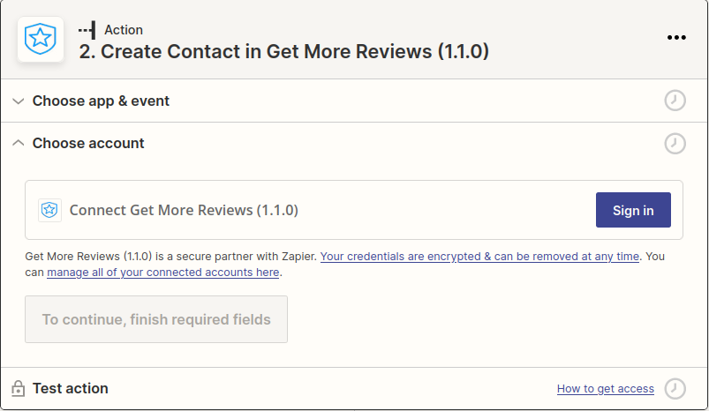This screenshot has width=709, height=411.
Task: Click the action step icon beside the Action label
Action: coord(87,30)
